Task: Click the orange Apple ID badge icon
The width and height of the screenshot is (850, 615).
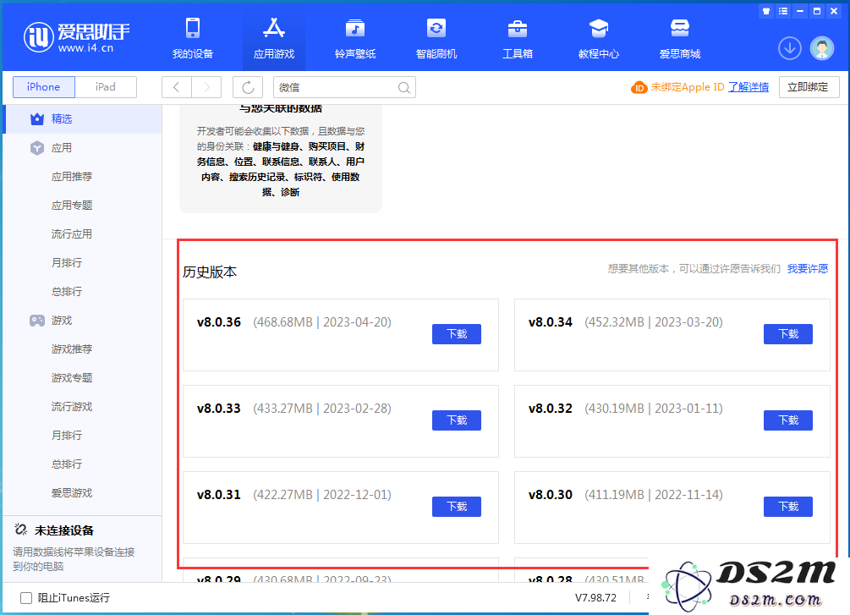Action: [x=639, y=87]
